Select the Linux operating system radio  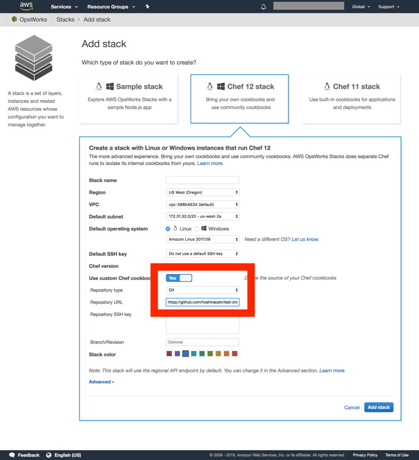(x=168, y=229)
